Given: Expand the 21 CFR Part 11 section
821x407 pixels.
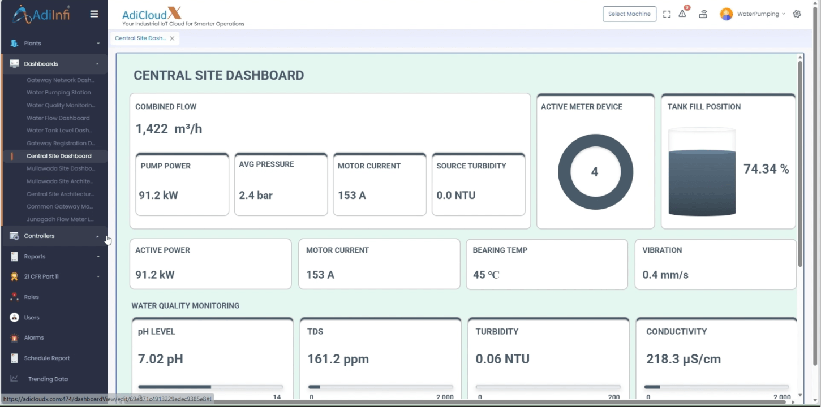Looking at the screenshot, I should 54,276.
